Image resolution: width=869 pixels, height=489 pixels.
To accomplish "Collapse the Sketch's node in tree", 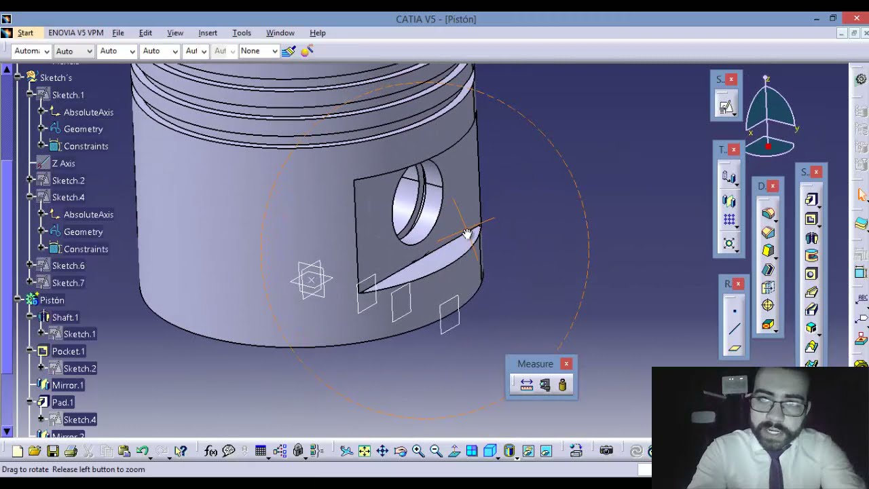I will coord(18,77).
